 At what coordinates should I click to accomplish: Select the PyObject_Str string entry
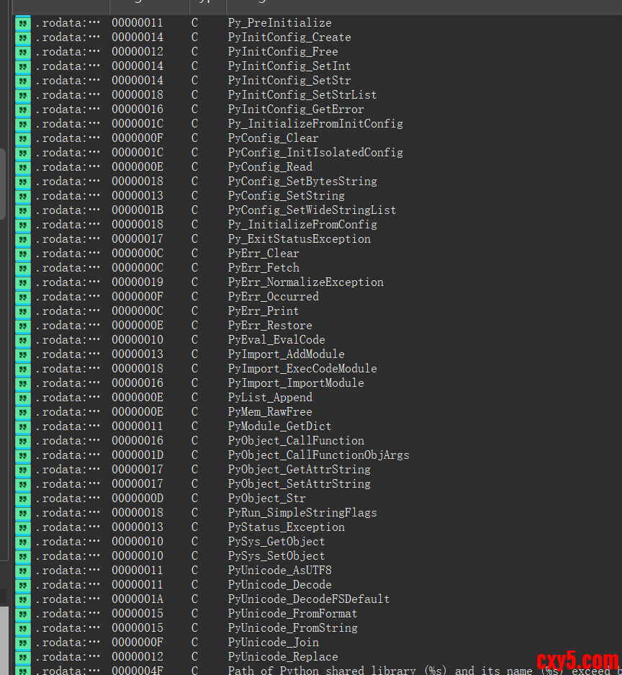click(266, 499)
